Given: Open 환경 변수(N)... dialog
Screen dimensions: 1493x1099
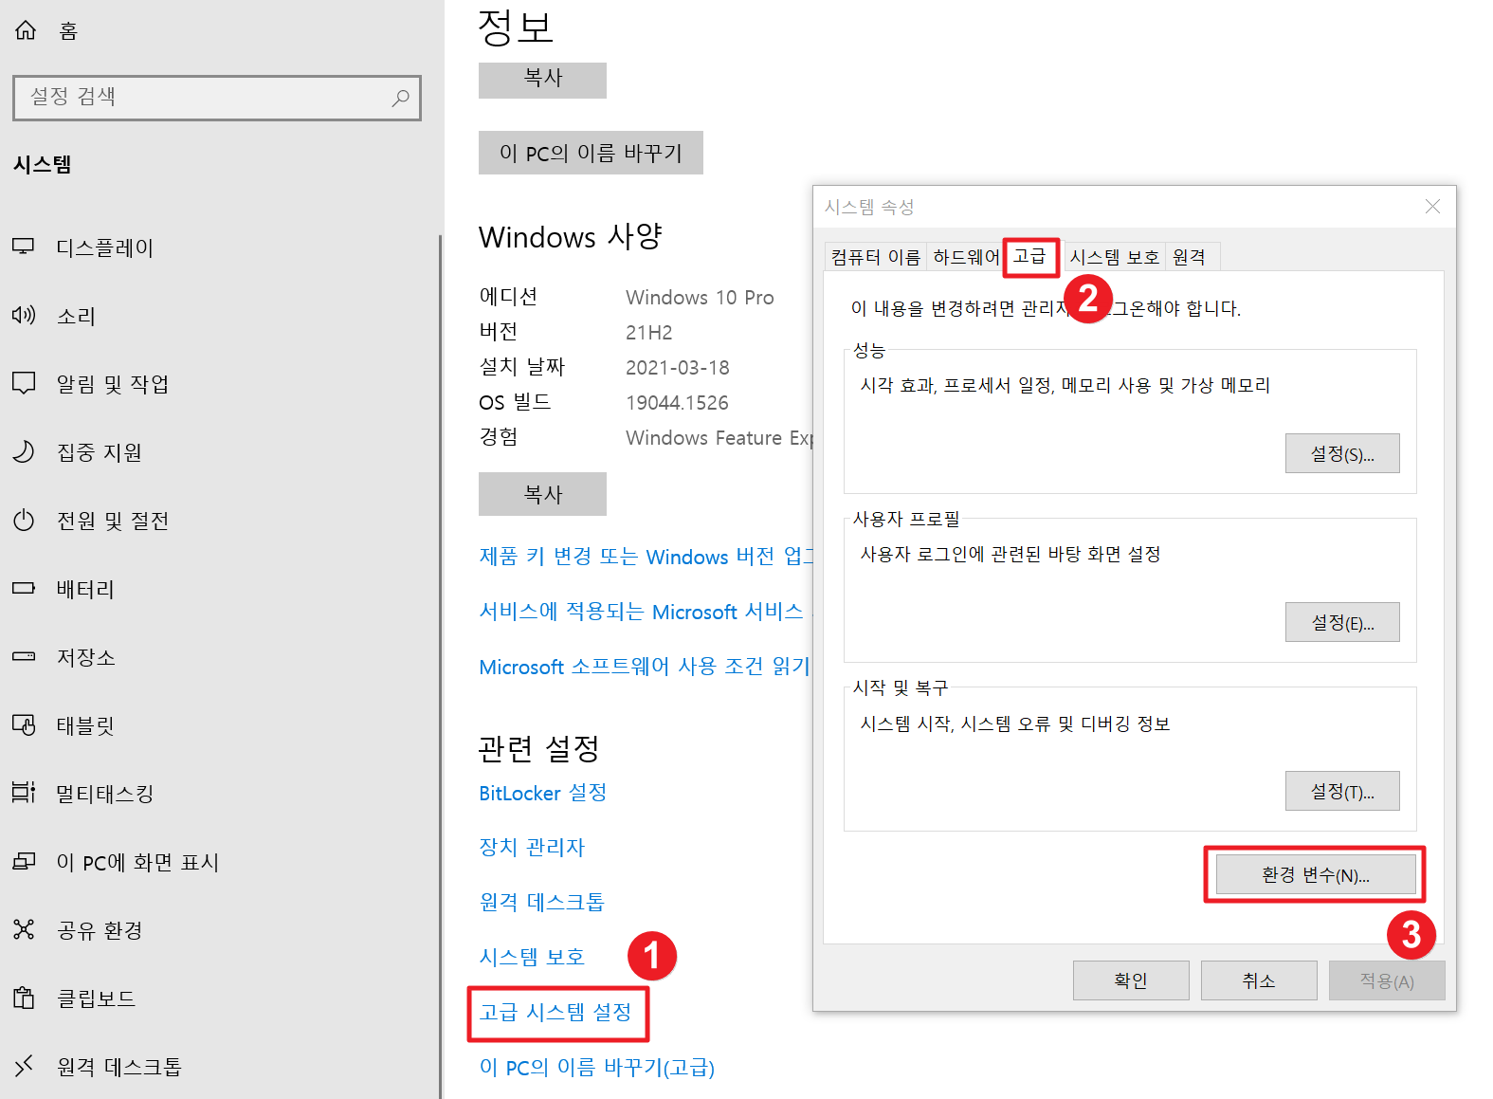Looking at the screenshot, I should coord(1316,874).
